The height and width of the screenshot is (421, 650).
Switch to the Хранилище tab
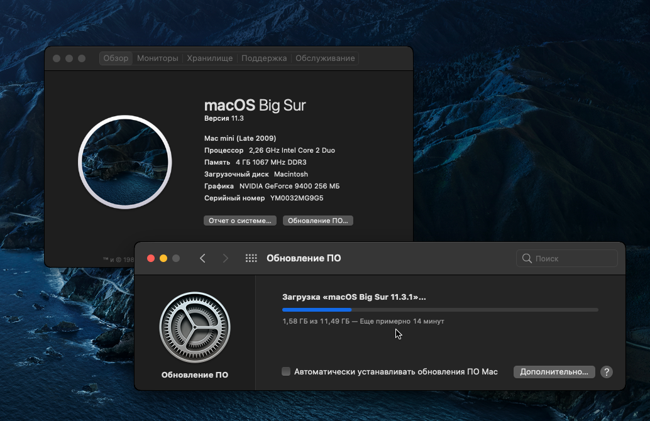pos(210,58)
